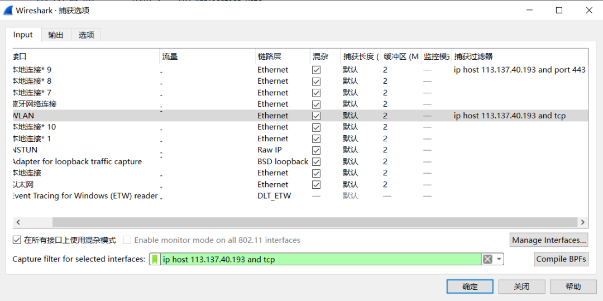Switch to the Input tab
The image size is (603, 301).
[x=23, y=35]
